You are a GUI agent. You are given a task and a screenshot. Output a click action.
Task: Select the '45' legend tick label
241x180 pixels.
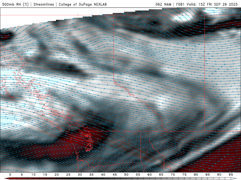click(x=115, y=175)
